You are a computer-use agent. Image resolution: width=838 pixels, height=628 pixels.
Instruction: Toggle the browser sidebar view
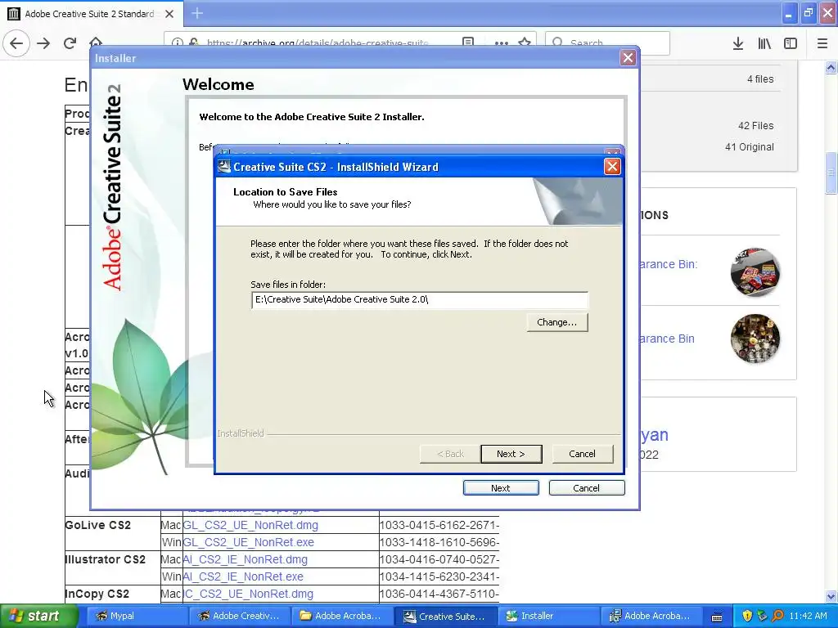791,43
